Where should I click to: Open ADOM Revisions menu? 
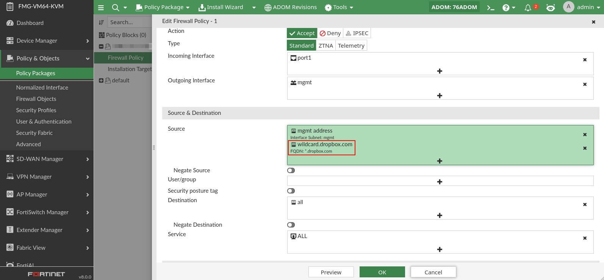point(290,7)
